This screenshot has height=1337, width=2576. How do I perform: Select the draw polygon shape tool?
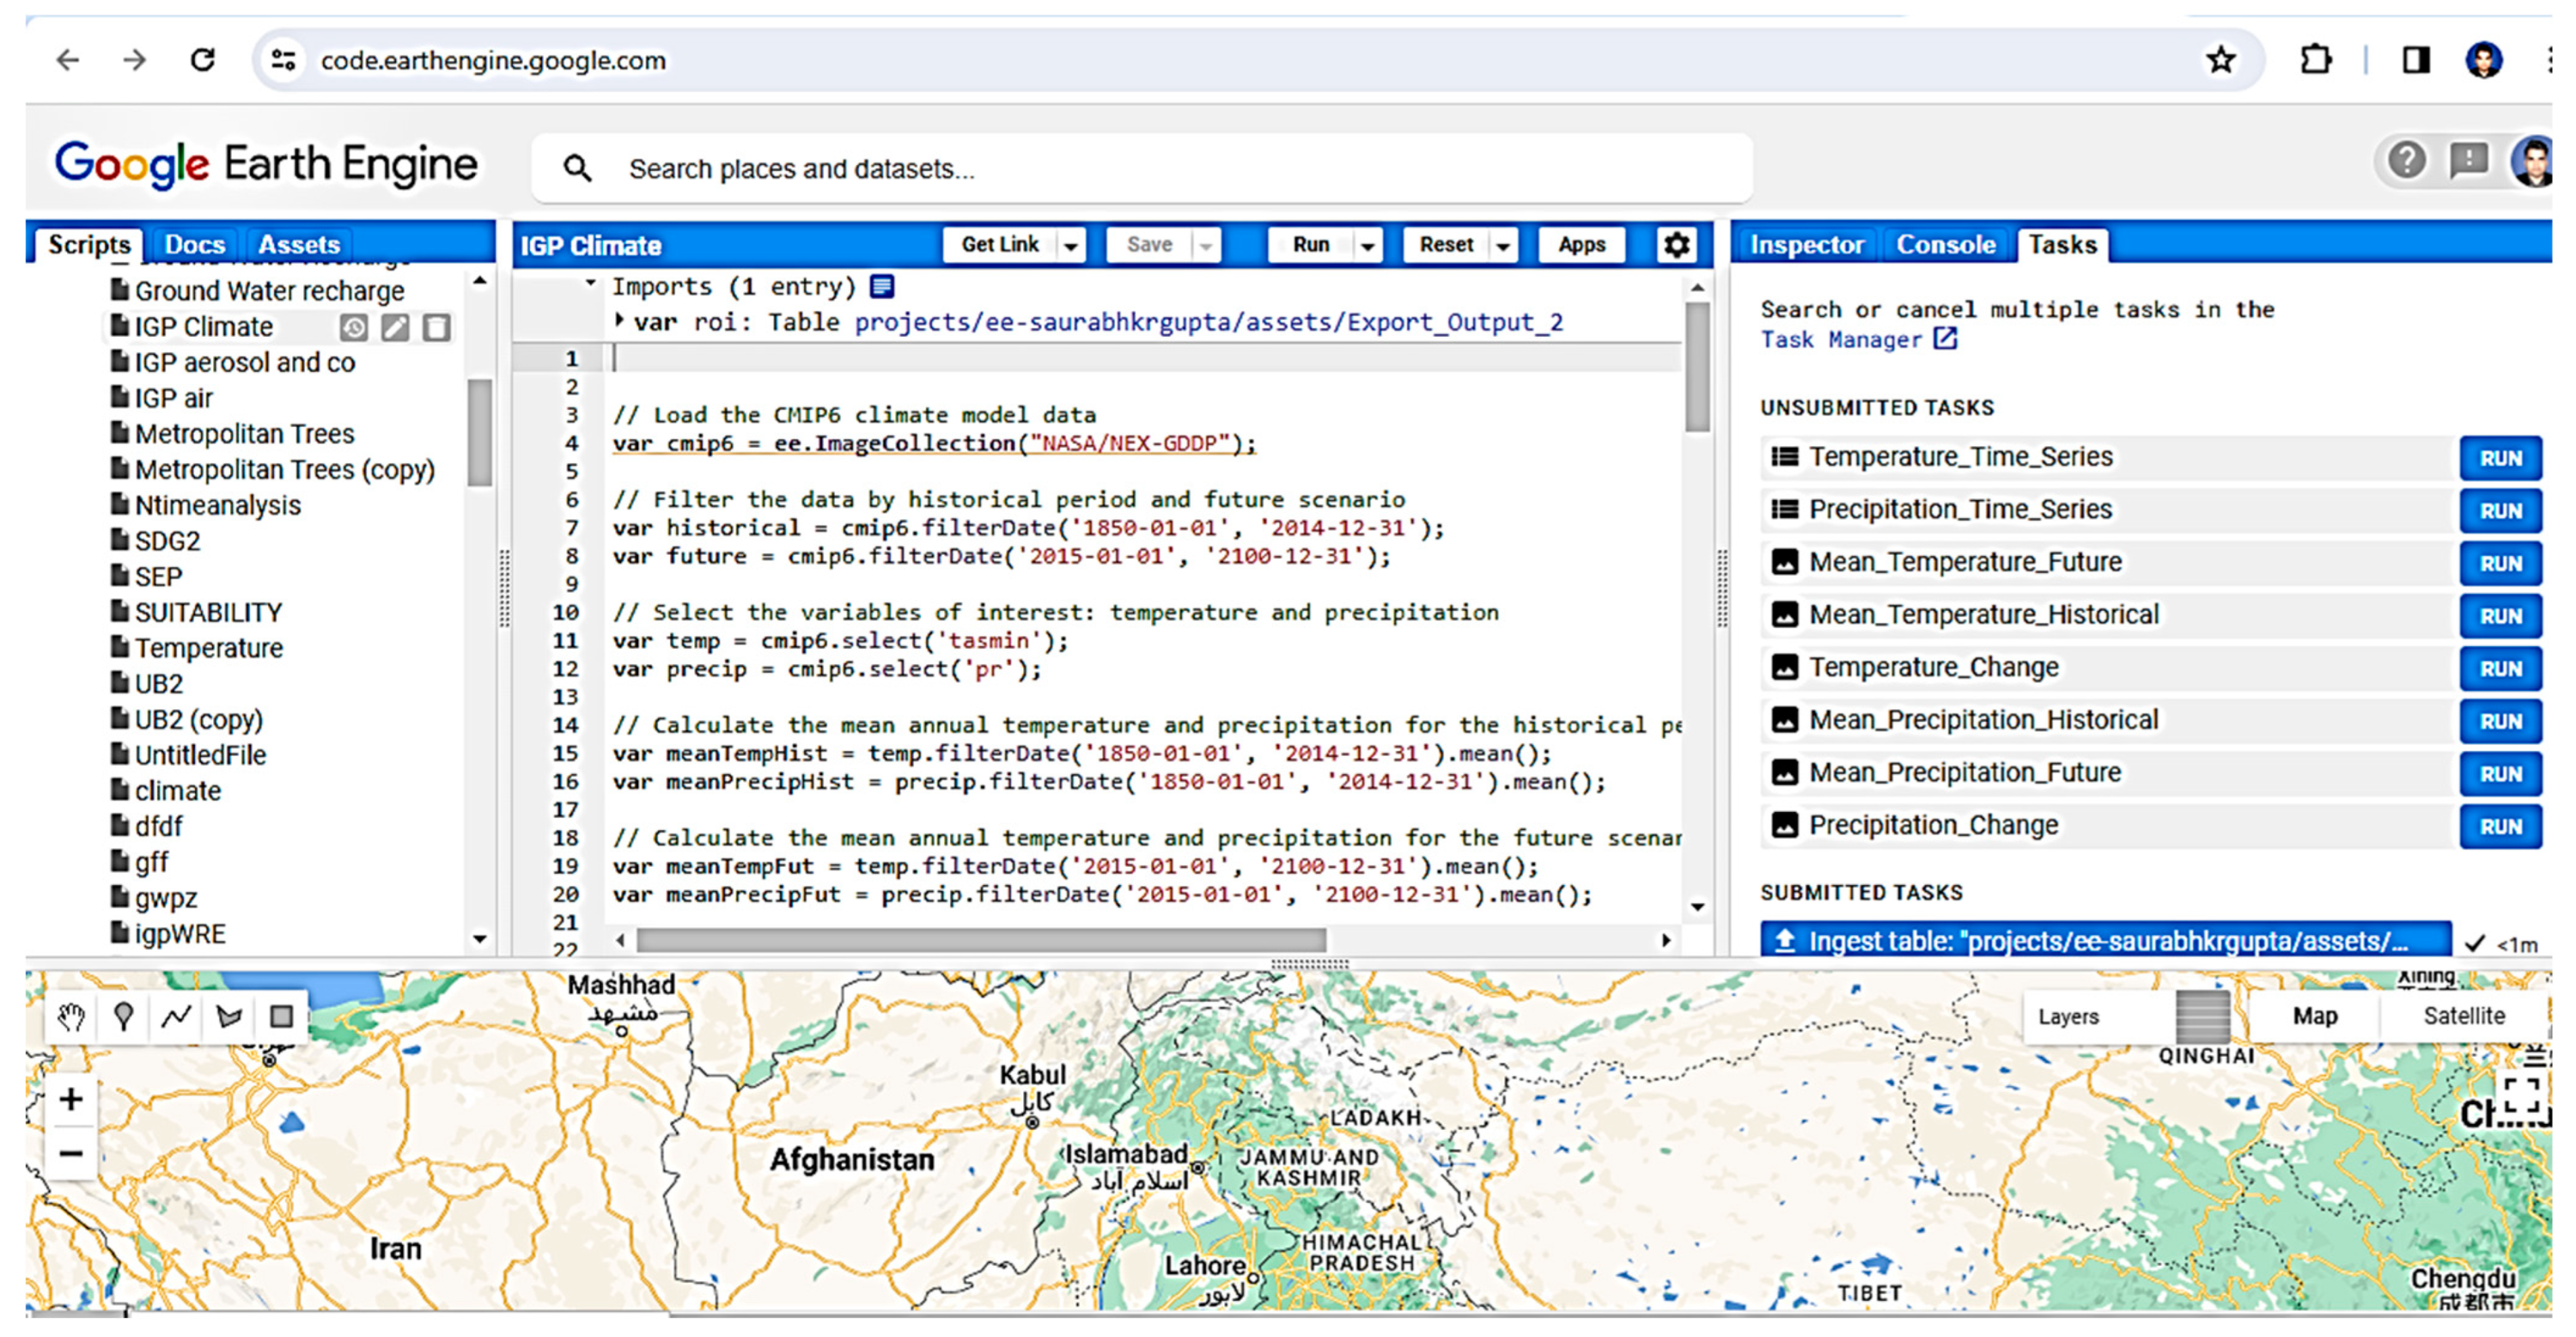click(x=229, y=1017)
